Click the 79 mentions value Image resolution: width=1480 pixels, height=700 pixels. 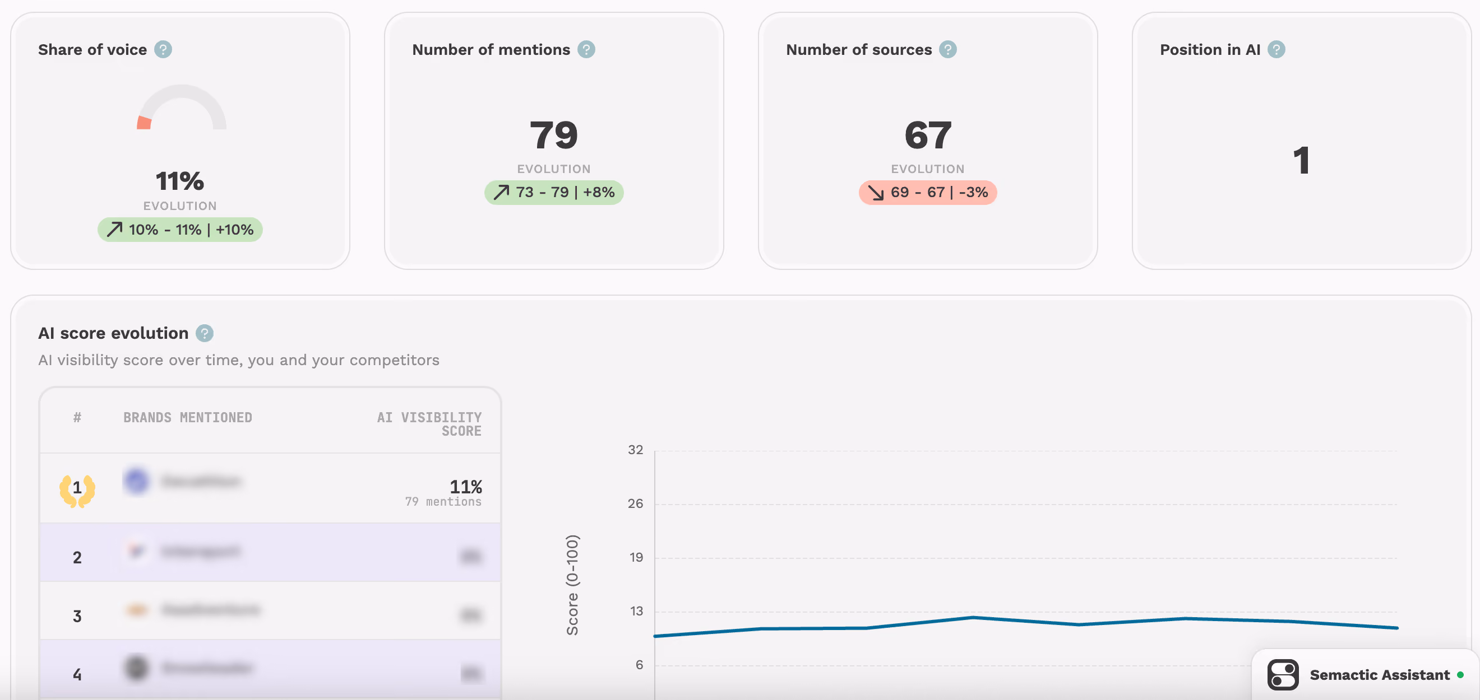(x=554, y=136)
